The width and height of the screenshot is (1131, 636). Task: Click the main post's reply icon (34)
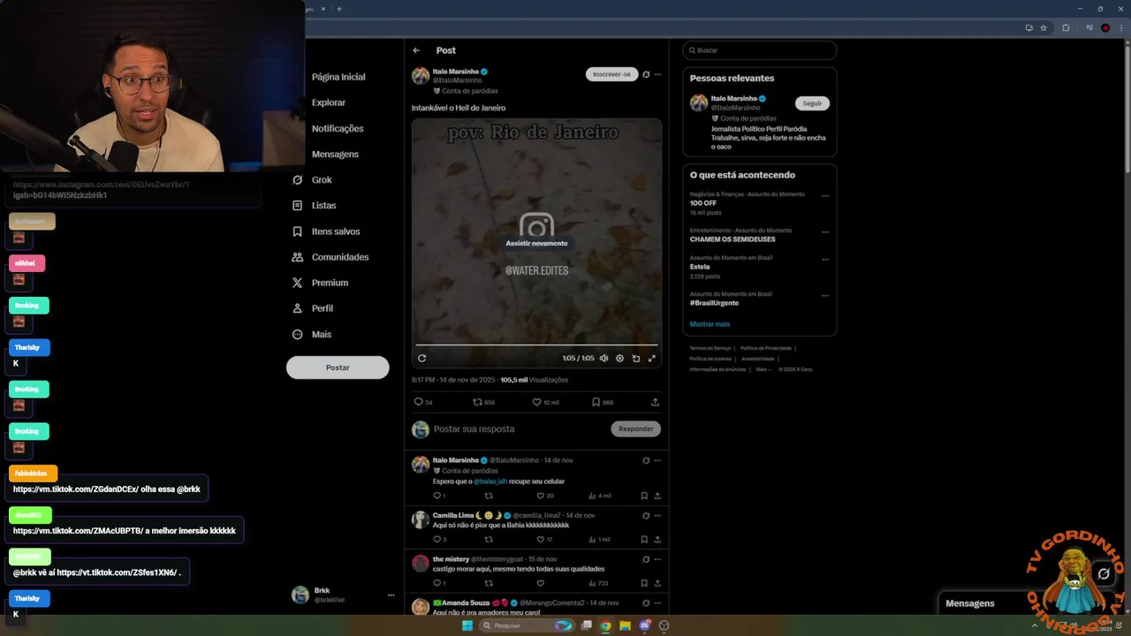(423, 402)
